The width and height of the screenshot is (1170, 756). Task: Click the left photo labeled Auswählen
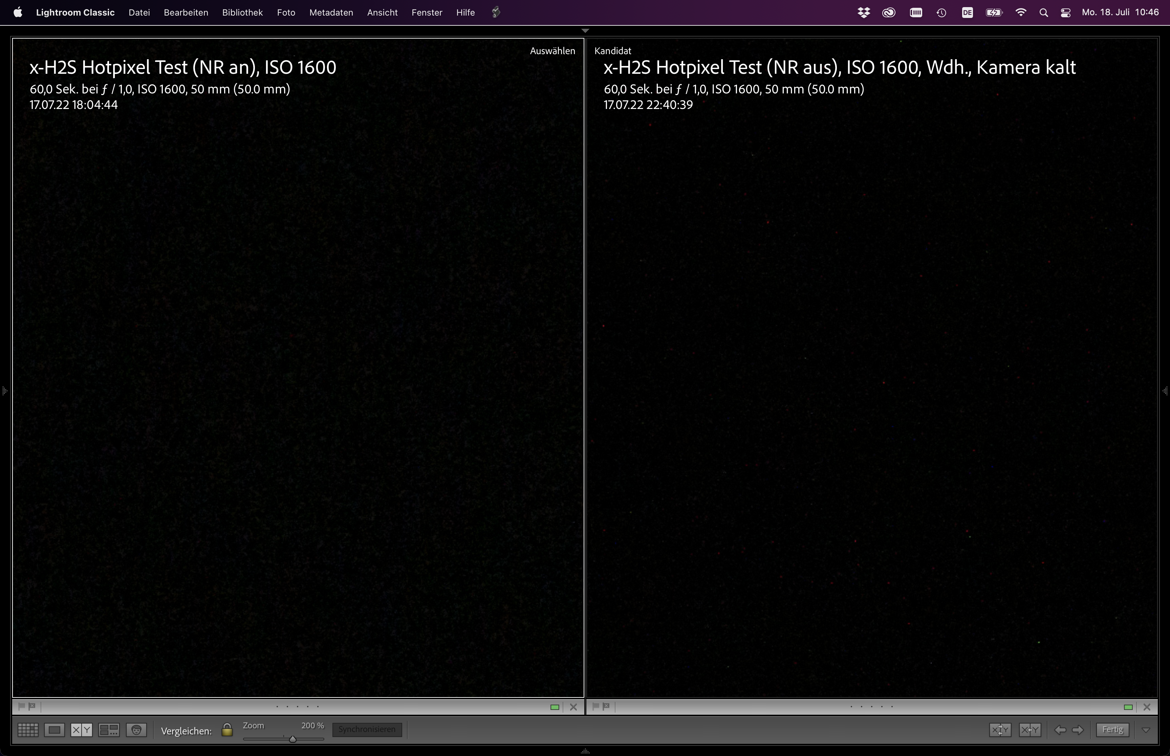point(298,367)
